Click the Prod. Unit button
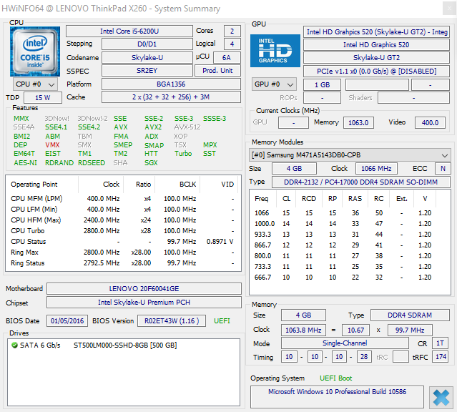This screenshot has height=412, width=457. pos(218,71)
